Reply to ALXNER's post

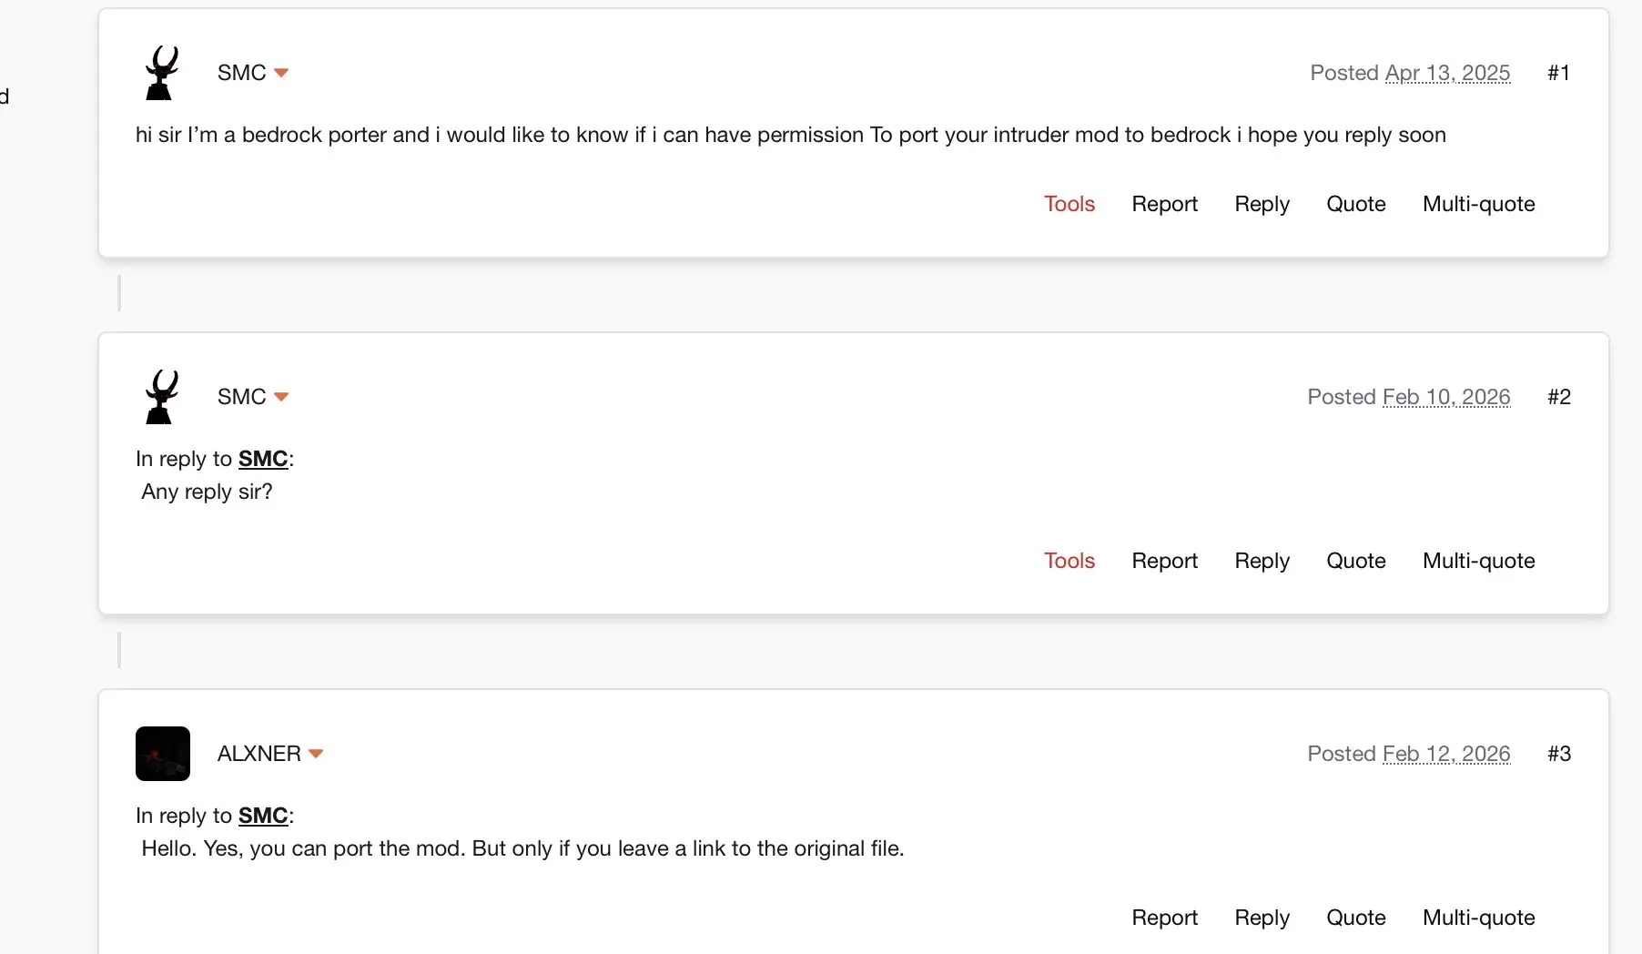[x=1262, y=918]
